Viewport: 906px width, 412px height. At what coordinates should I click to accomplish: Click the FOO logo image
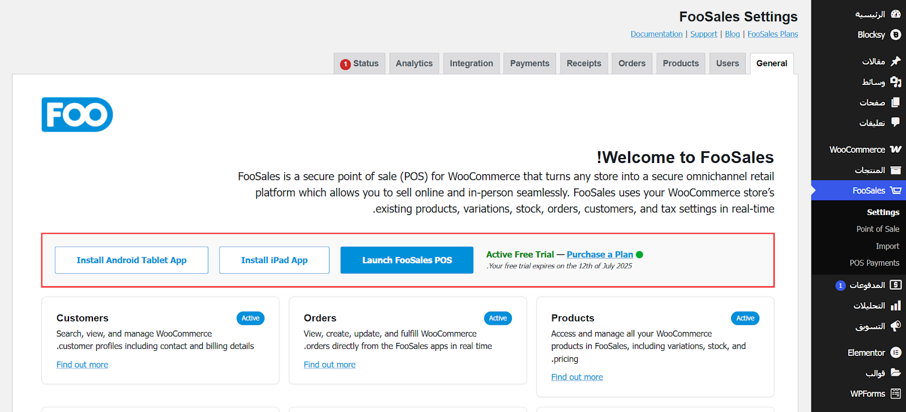coord(77,115)
